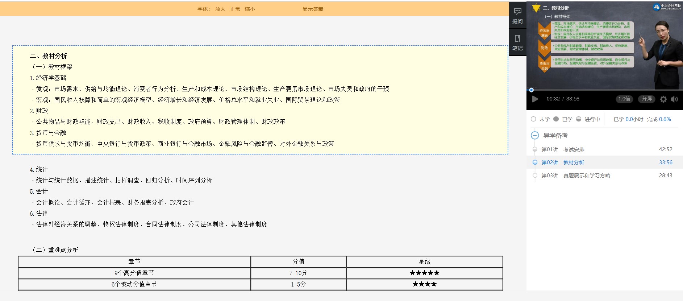The image size is (683, 301).
Task: Collapse the 导学备考 chapter section
Action: (535, 136)
